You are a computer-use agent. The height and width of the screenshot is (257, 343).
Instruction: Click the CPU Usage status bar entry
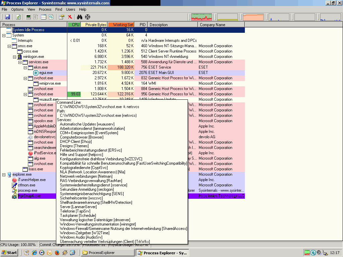[x=19, y=245]
